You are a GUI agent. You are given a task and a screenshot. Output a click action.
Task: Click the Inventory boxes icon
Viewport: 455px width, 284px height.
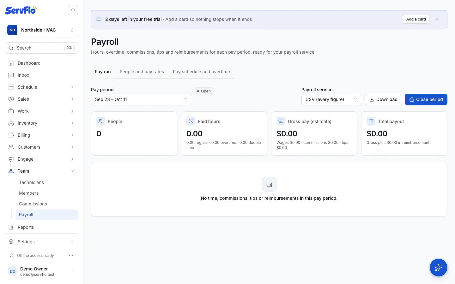click(x=11, y=123)
